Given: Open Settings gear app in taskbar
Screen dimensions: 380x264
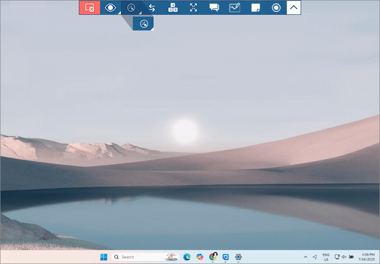Looking at the screenshot, I should pos(238,257).
